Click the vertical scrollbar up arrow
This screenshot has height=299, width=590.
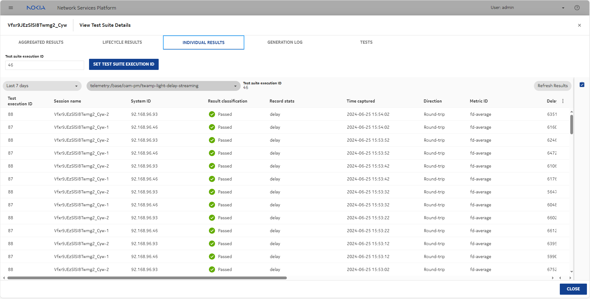(572, 112)
